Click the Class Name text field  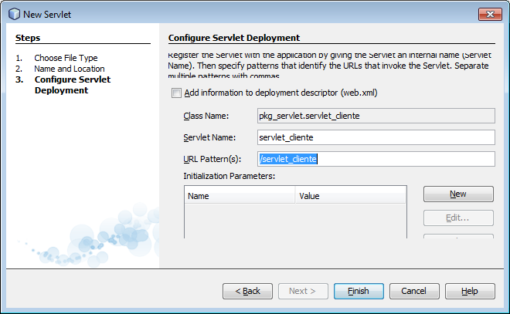pyautogui.click(x=376, y=116)
